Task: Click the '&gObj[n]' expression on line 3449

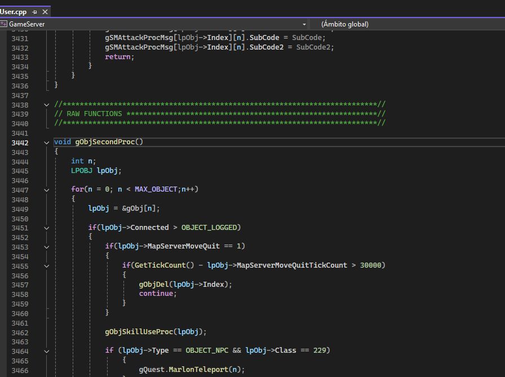Action: pos(139,209)
